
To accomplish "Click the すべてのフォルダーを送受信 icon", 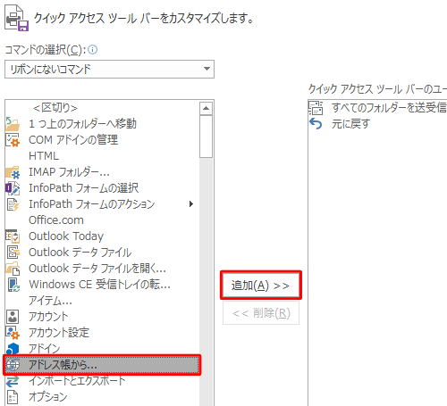I will point(316,108).
